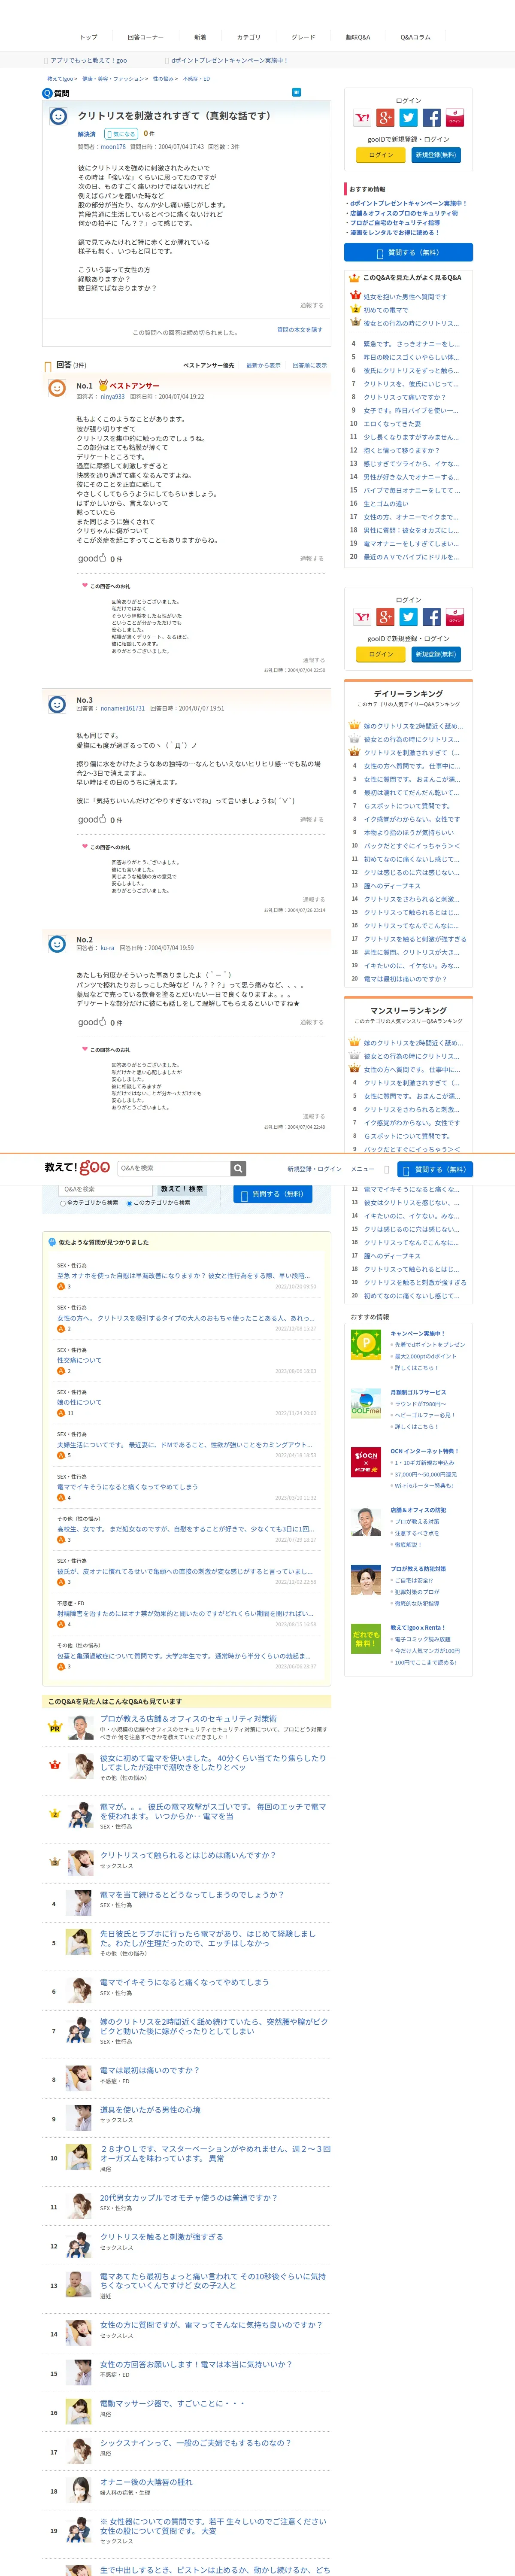Screen dimensions: 515x2576
Task: Open the 月額制ゴルフサービス link
Action: point(418,1392)
